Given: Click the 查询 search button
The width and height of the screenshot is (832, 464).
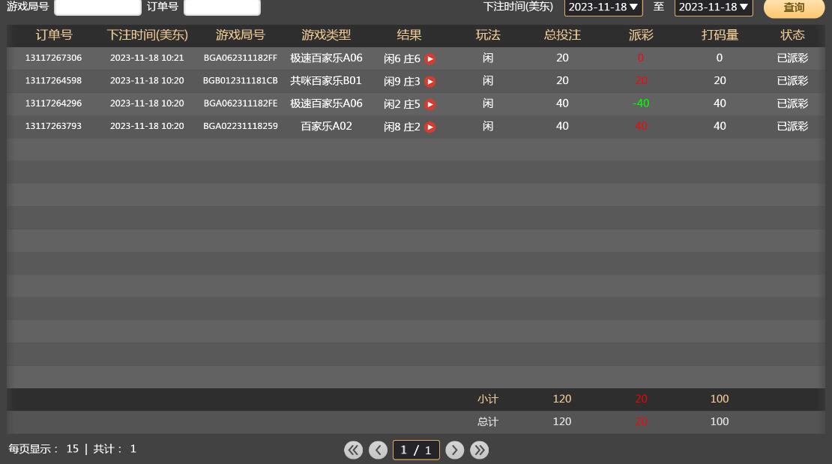Looking at the screenshot, I should (795, 7).
